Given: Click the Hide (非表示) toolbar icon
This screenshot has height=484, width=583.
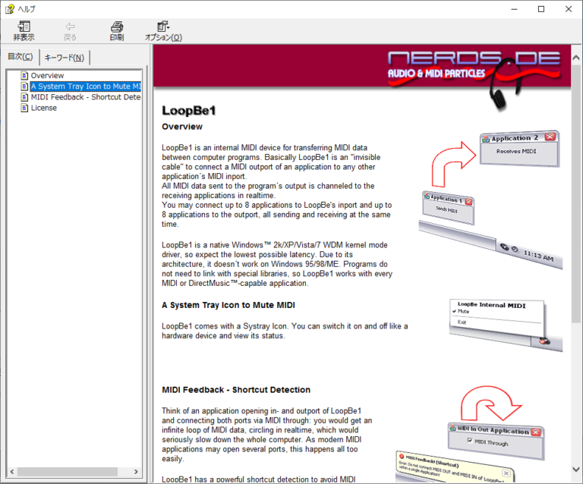Looking at the screenshot, I should click(x=24, y=30).
